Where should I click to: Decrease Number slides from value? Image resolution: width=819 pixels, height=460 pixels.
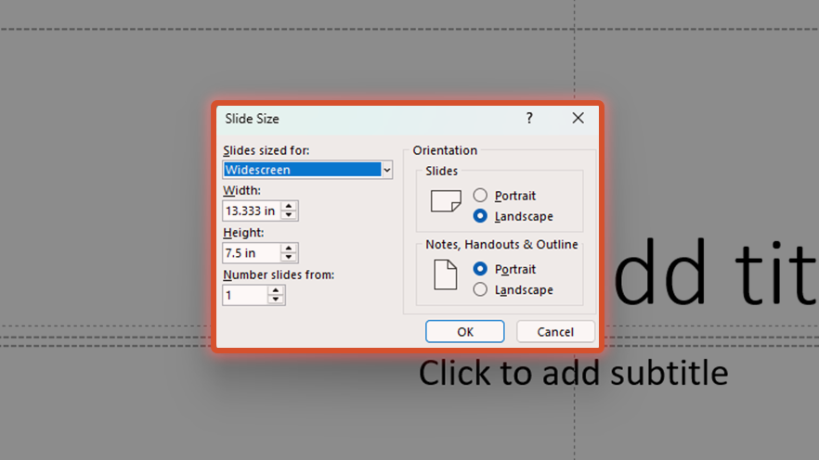coord(276,300)
